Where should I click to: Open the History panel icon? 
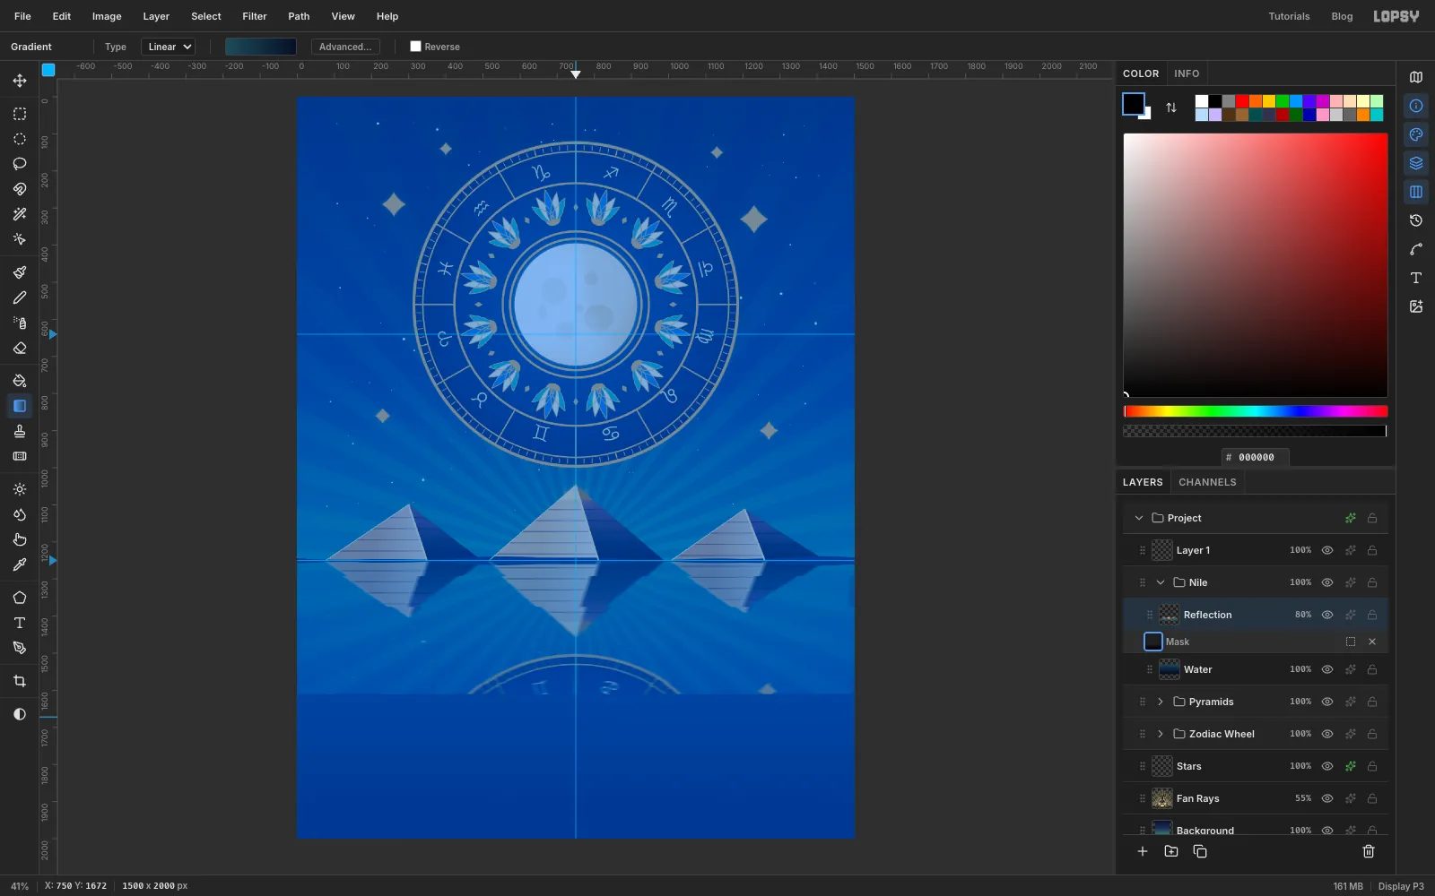coord(1416,220)
